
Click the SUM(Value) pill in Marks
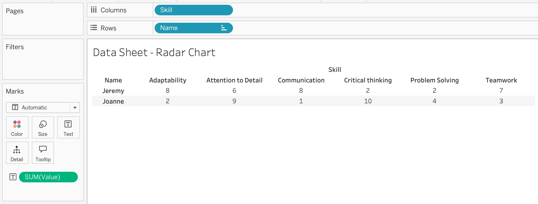(x=48, y=177)
